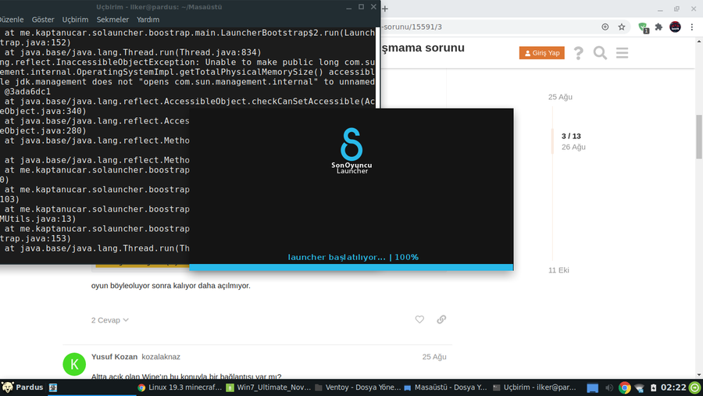Copy post link with the chain icon
Image resolution: width=703 pixels, height=396 pixels.
click(441, 319)
